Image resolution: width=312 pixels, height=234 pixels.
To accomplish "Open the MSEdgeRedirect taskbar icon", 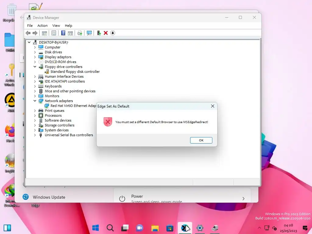I will (185, 228).
